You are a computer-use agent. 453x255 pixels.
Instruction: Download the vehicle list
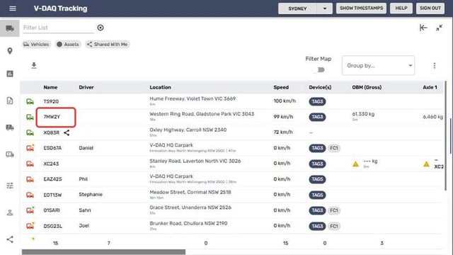[x=34, y=65]
